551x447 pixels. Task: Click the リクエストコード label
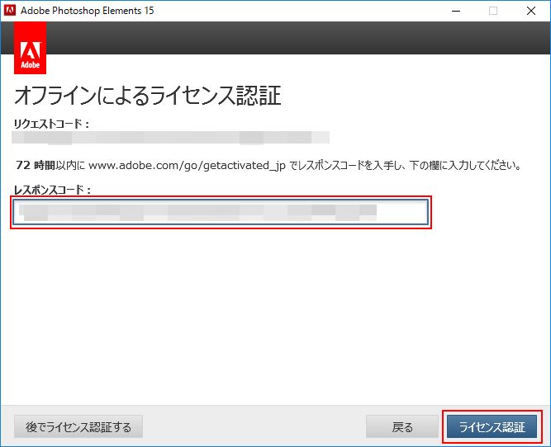51,124
